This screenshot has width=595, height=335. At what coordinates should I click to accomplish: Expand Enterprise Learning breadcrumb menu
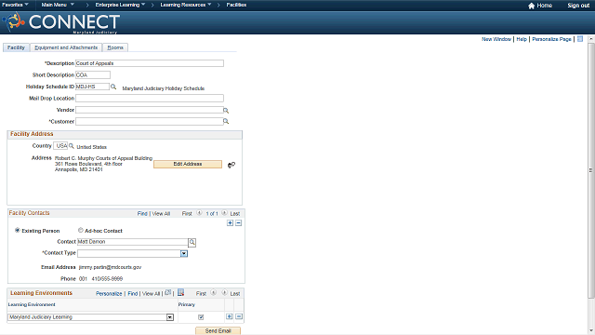tap(120, 5)
